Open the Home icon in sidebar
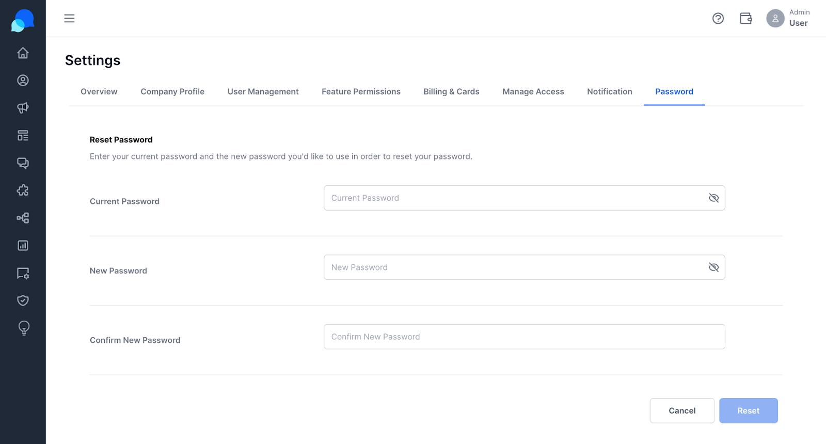 (x=23, y=53)
